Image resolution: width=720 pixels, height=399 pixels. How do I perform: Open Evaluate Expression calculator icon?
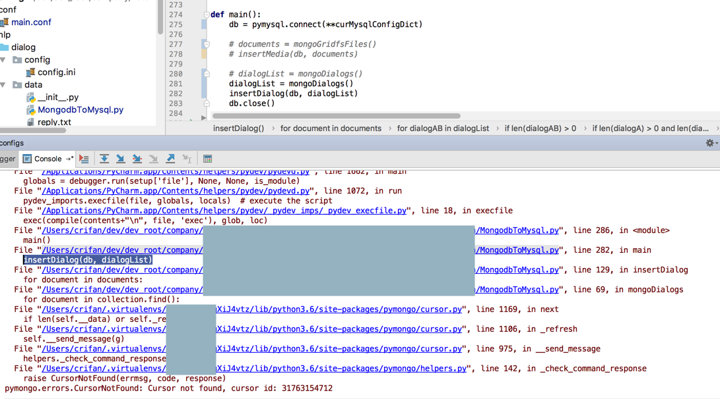[x=207, y=159]
